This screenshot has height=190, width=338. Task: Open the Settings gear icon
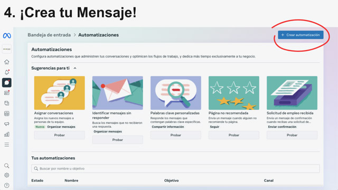(x=7, y=175)
